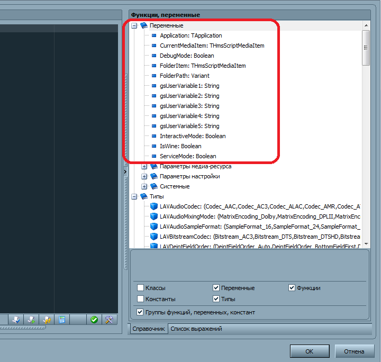Click the vertical scrollbar thumb in tree panel

[x=366, y=48]
